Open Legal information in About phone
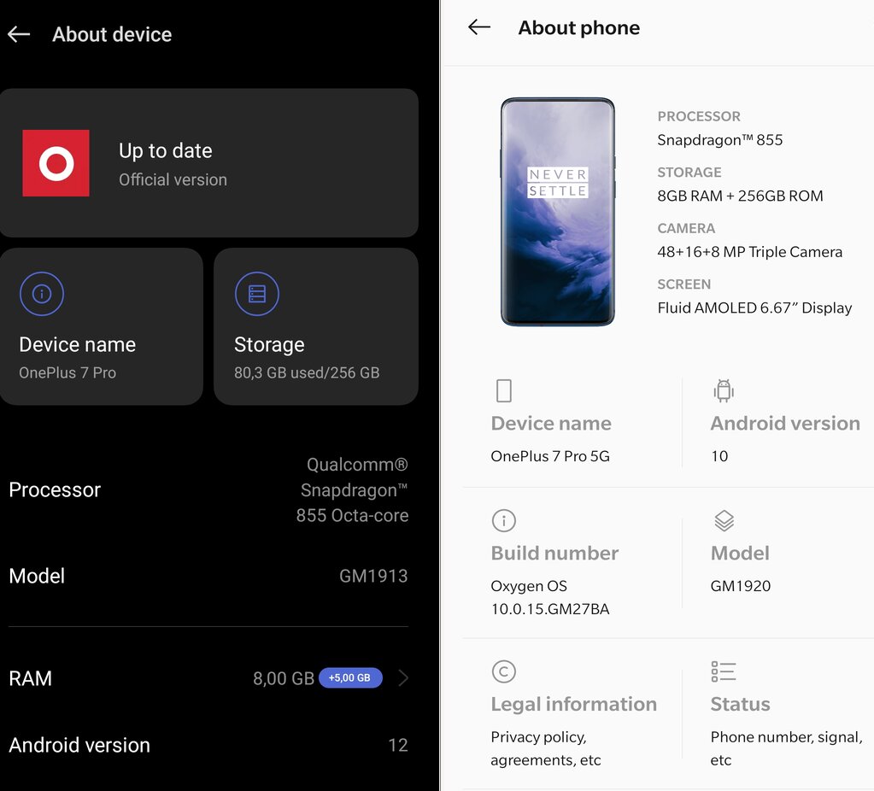The width and height of the screenshot is (874, 791). coord(573,713)
